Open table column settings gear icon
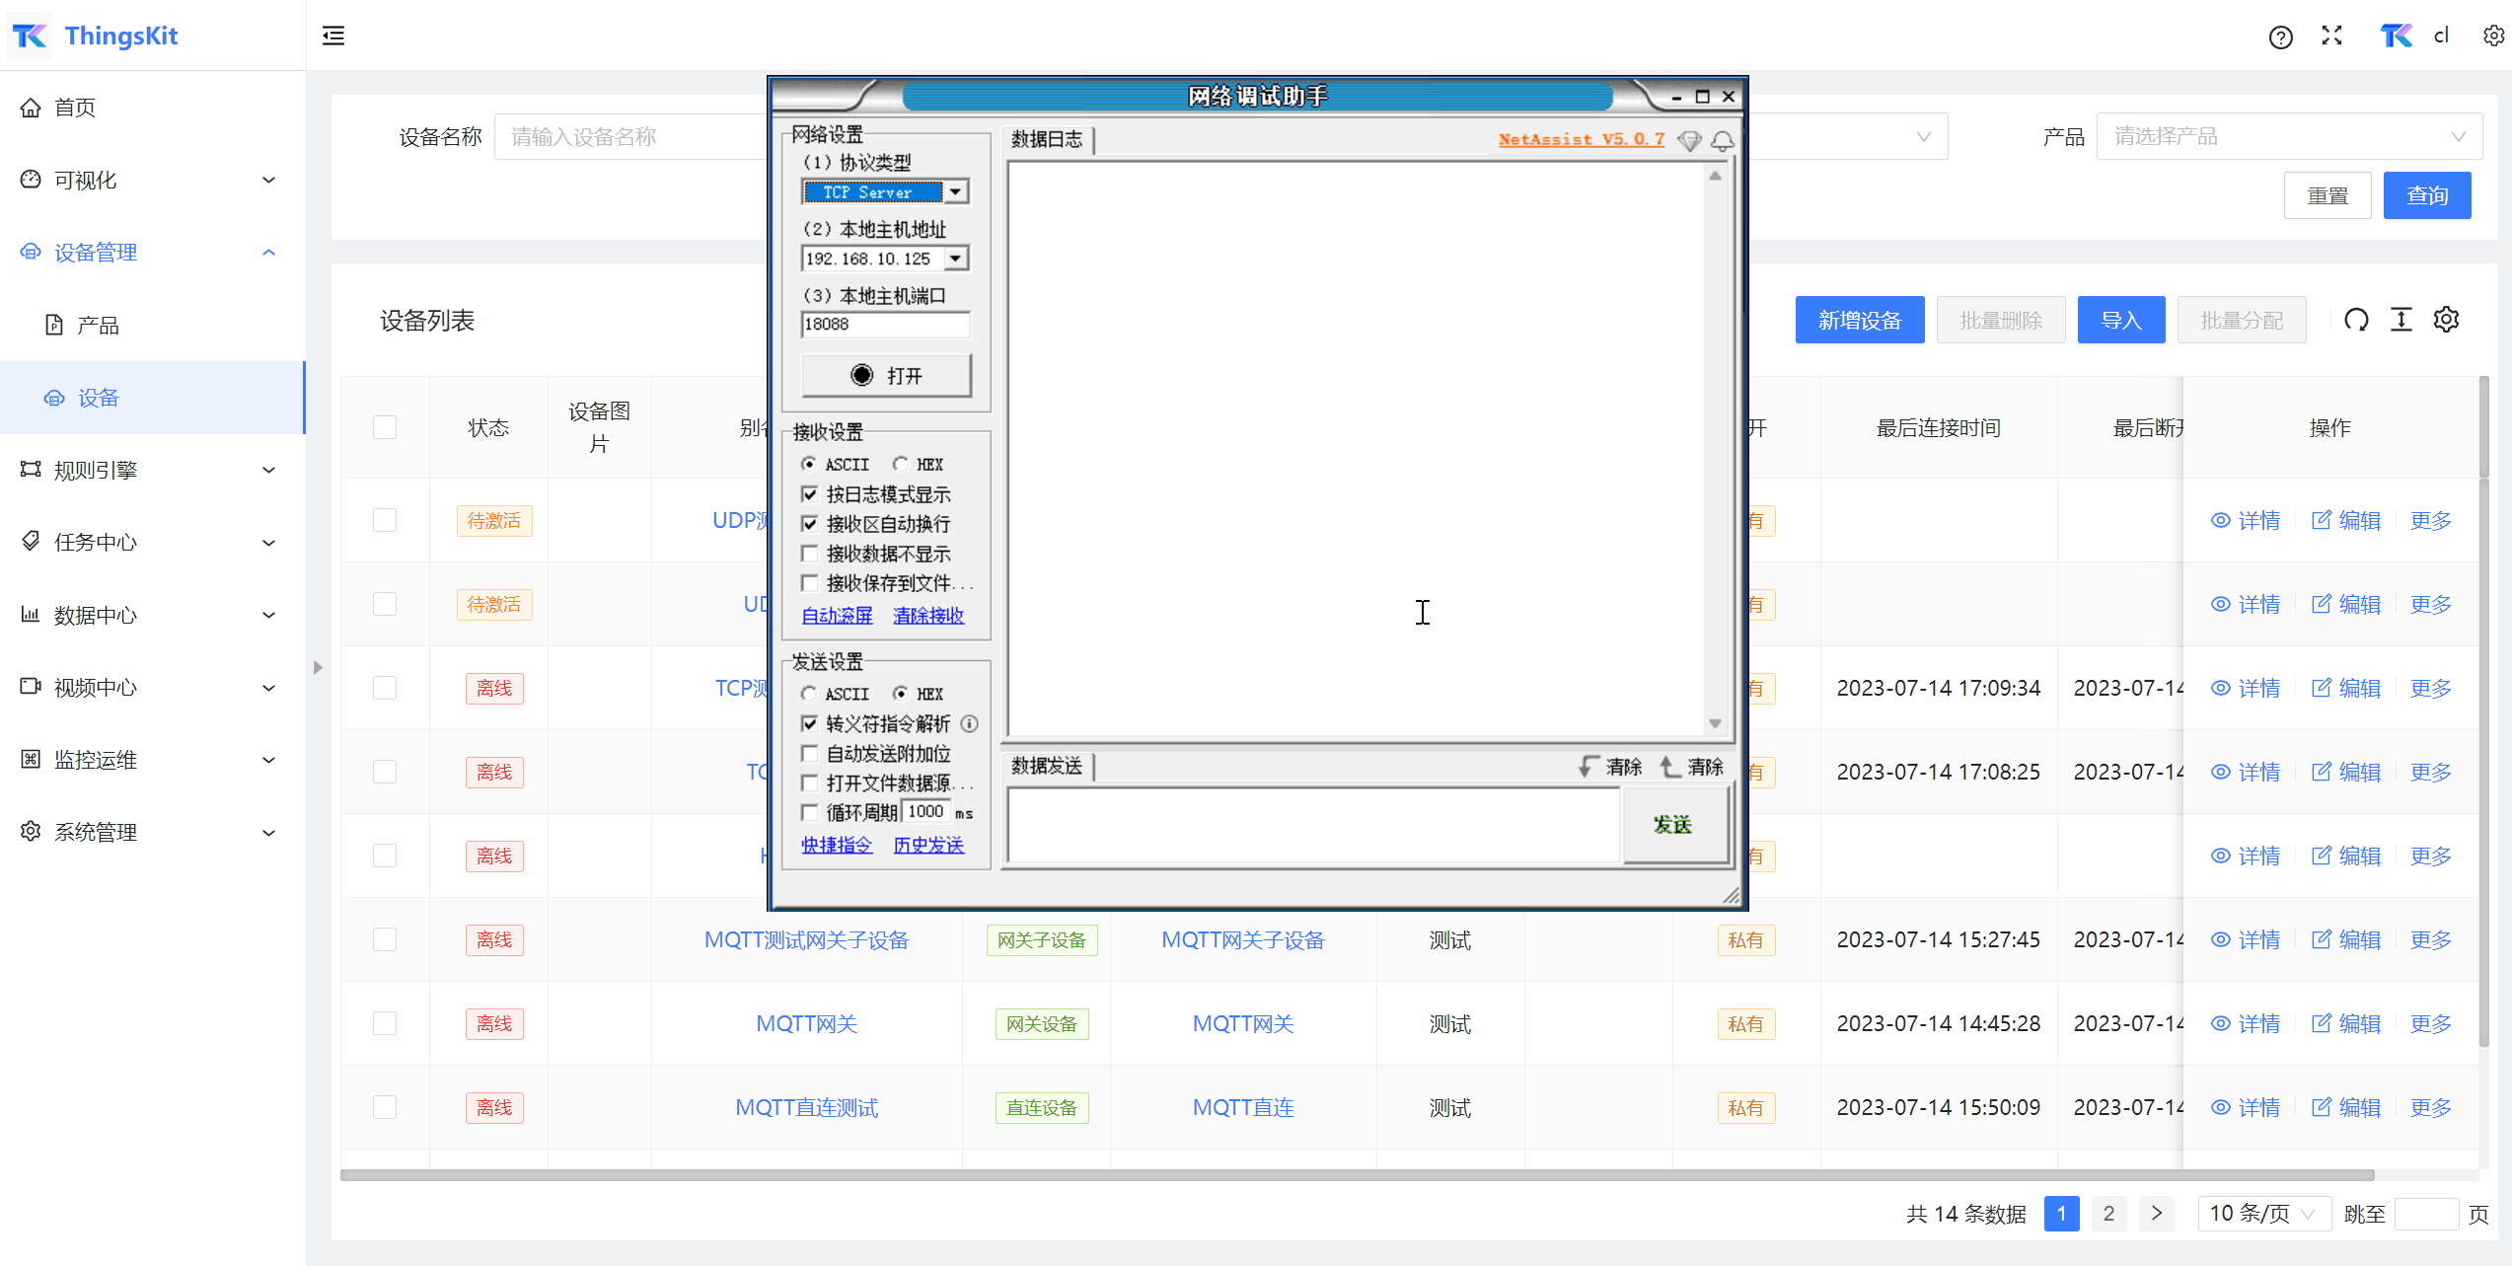 coord(2446,320)
